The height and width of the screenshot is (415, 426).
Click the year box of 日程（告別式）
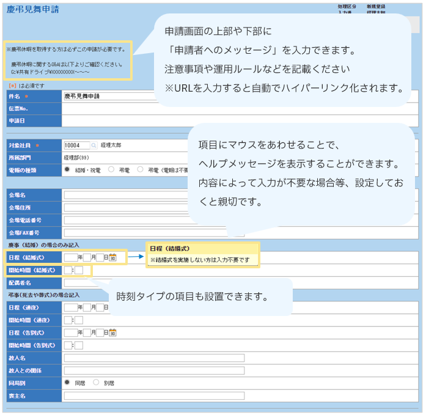[x=70, y=332]
